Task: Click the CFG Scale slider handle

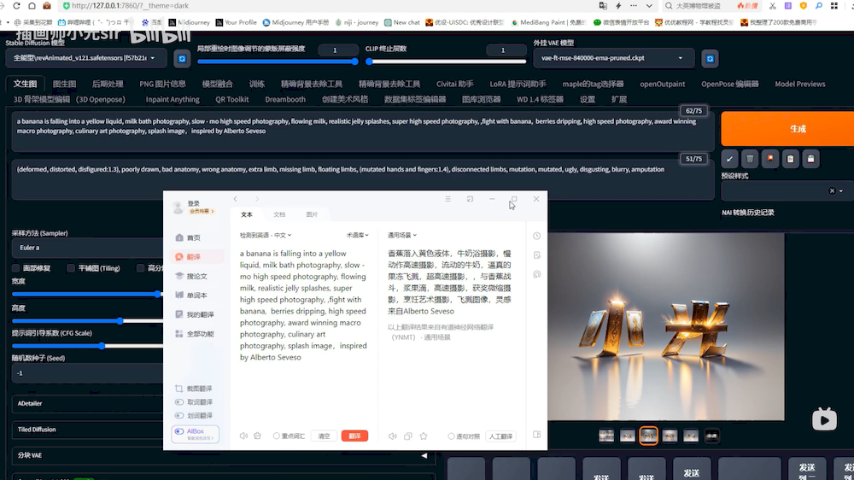Action: point(102,346)
